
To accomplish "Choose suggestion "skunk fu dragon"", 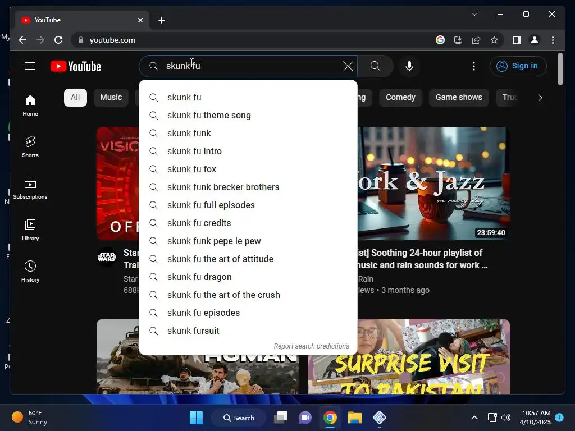I will click(x=248, y=277).
